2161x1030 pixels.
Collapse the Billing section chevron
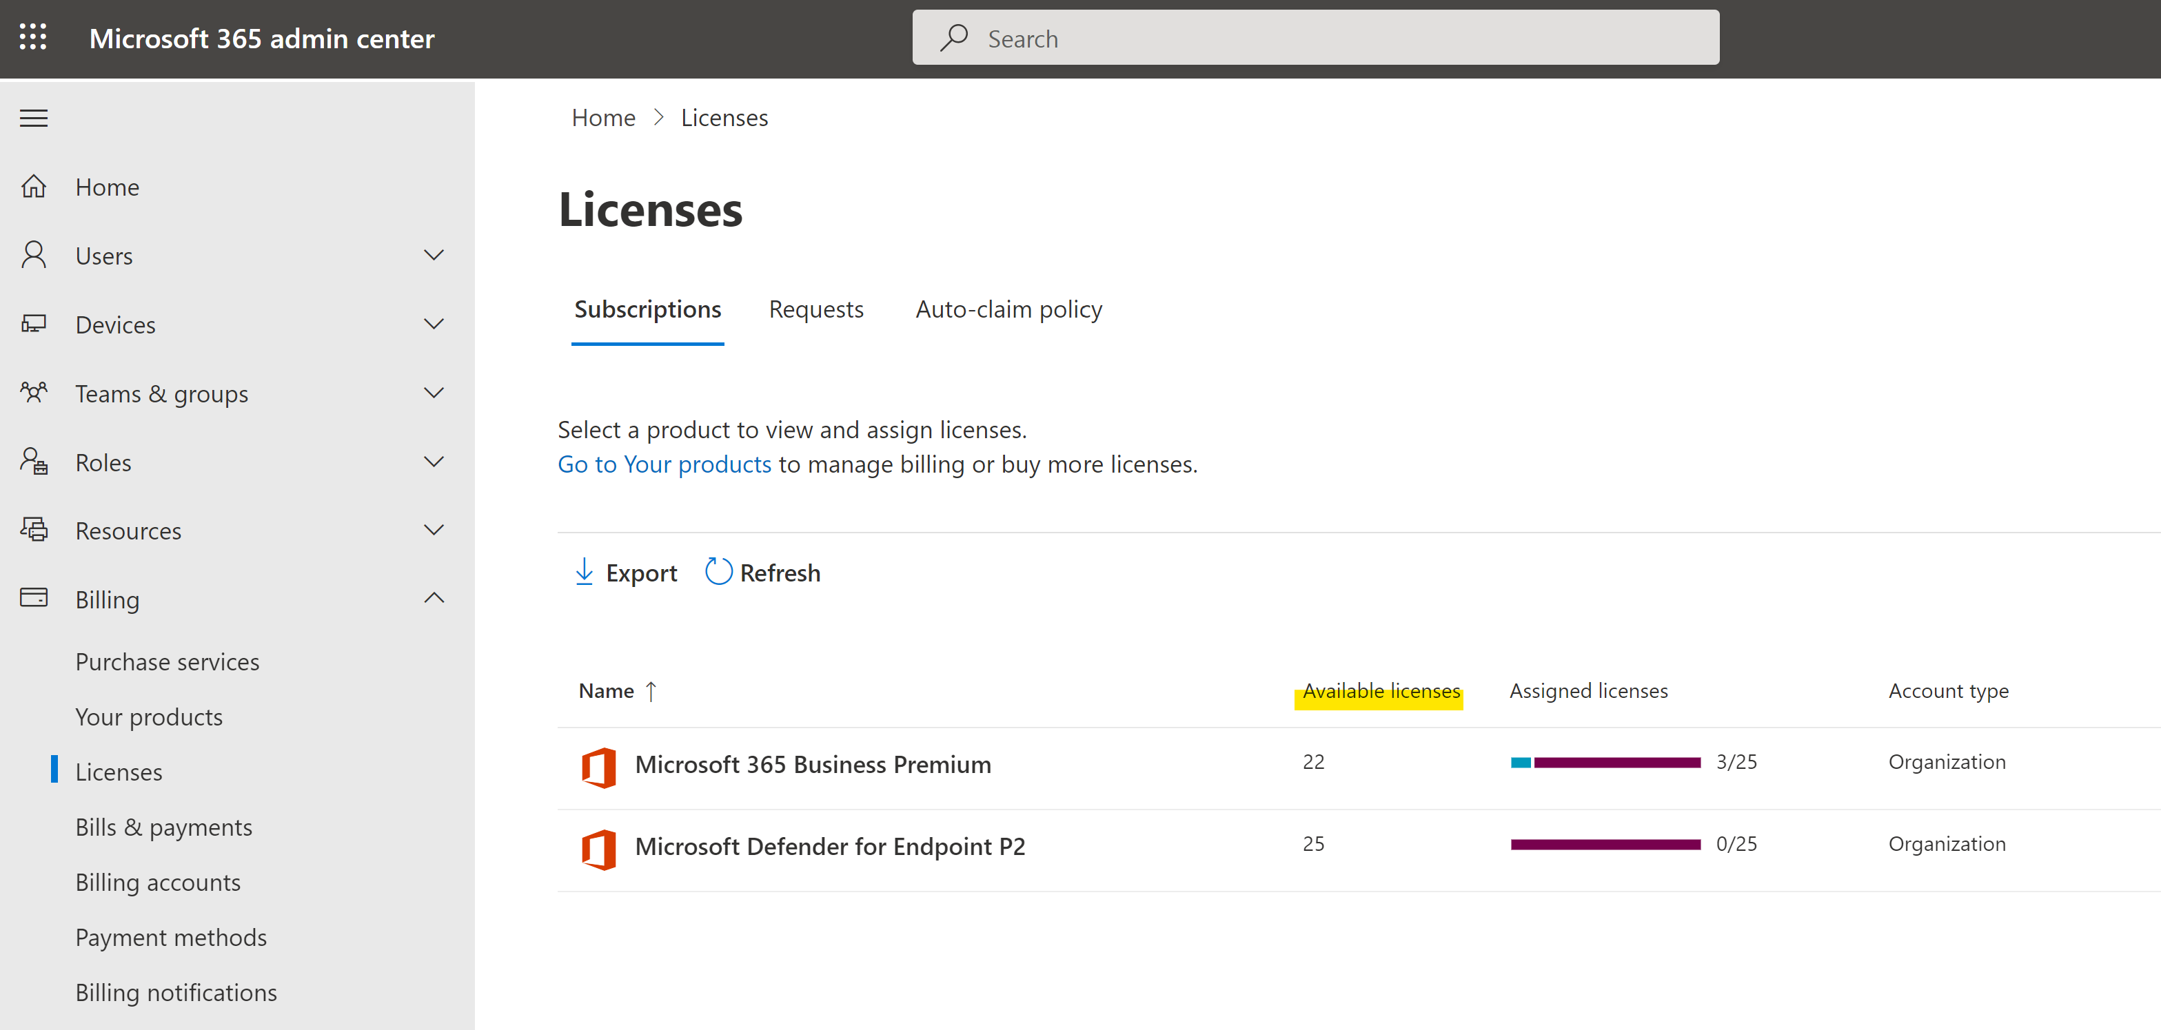point(434,598)
